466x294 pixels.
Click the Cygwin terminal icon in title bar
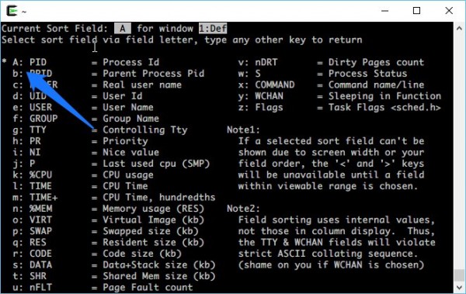point(12,11)
